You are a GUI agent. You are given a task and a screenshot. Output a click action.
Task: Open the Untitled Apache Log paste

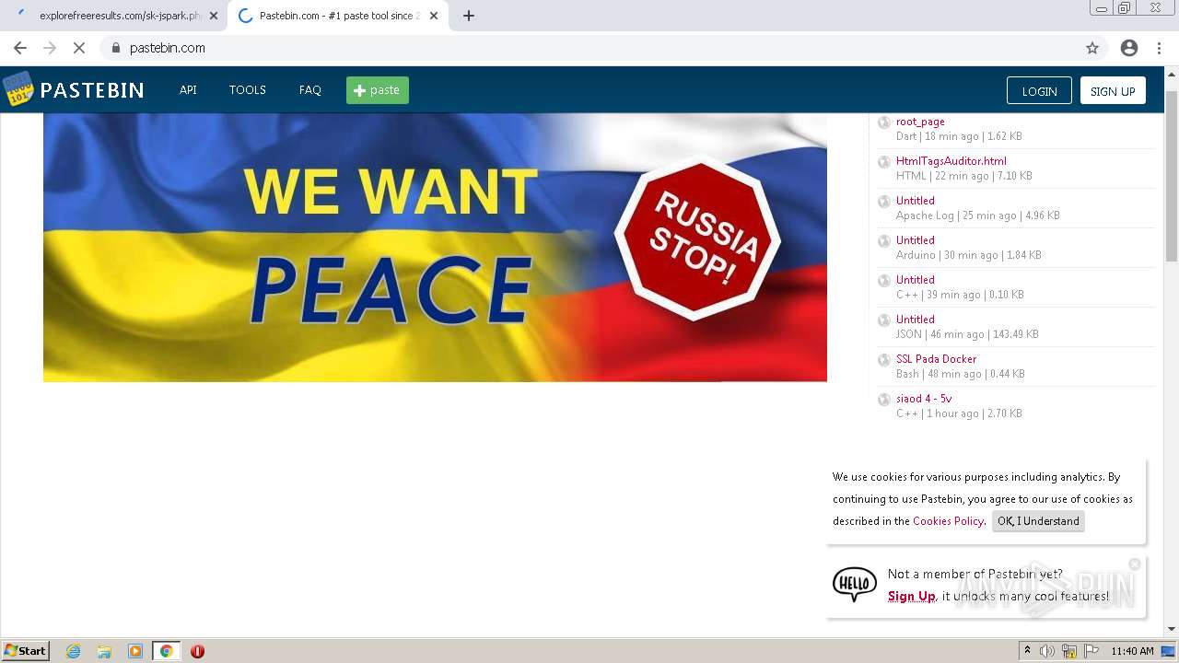click(916, 201)
